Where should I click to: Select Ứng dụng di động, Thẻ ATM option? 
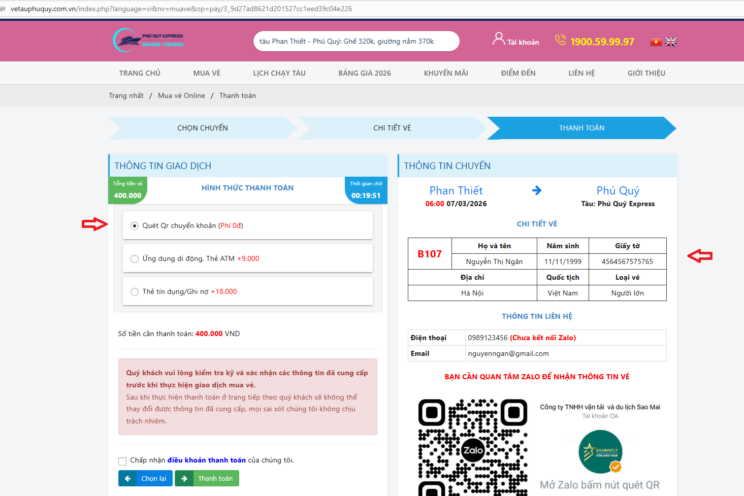[135, 259]
